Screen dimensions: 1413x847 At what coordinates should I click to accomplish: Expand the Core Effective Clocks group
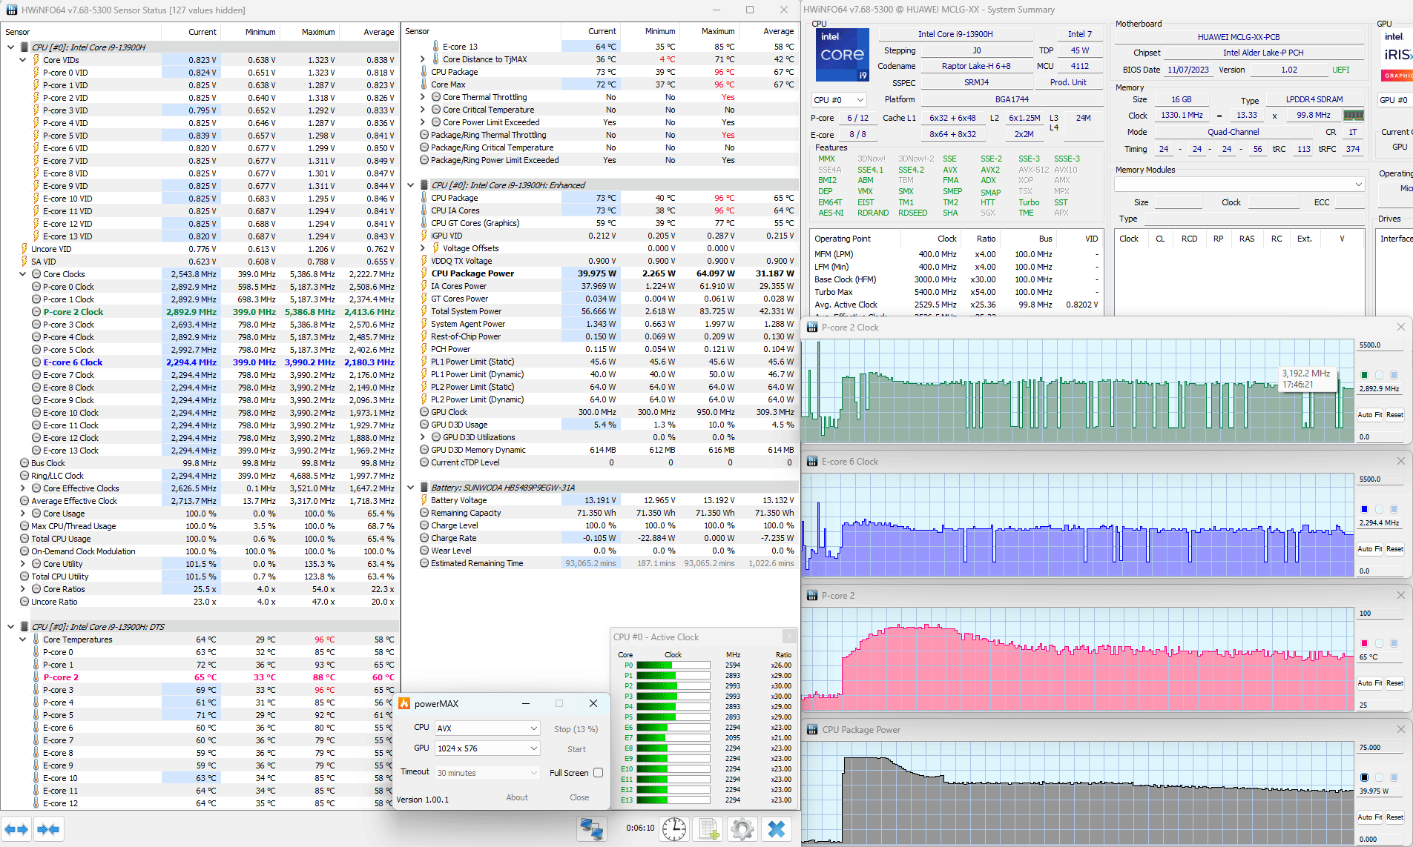click(x=23, y=488)
